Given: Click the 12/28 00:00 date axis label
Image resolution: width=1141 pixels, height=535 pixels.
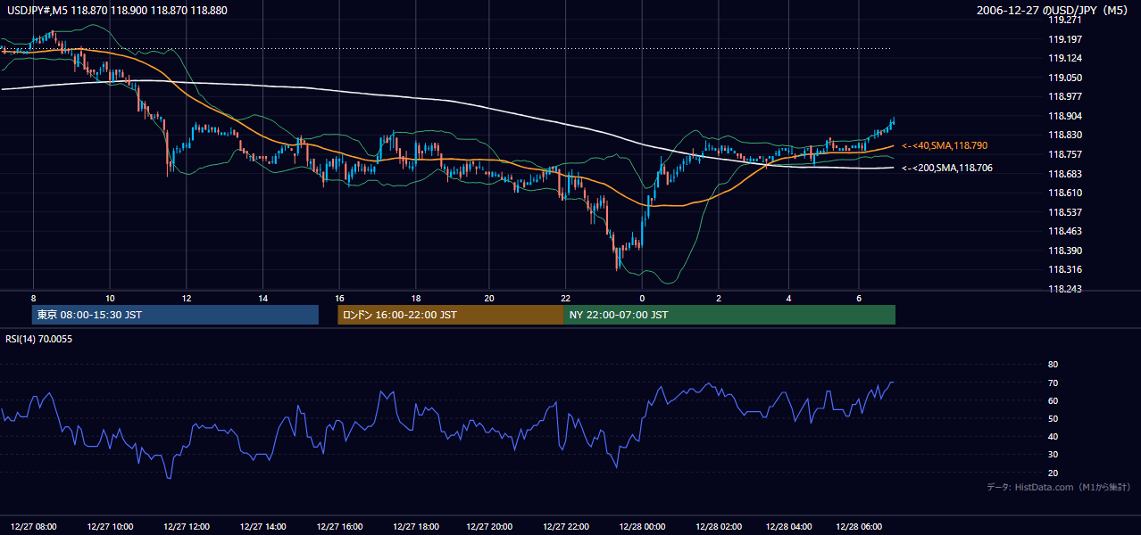Looking at the screenshot, I should point(642,527).
